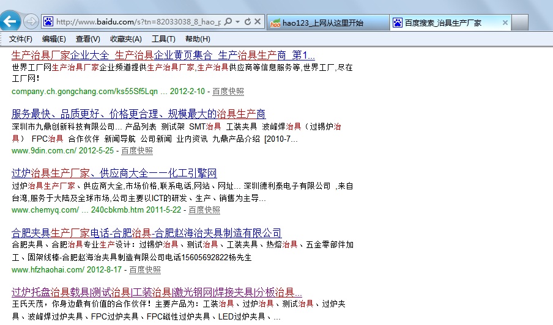
Task: Open the 文件(F) menu
Action: coord(20,39)
